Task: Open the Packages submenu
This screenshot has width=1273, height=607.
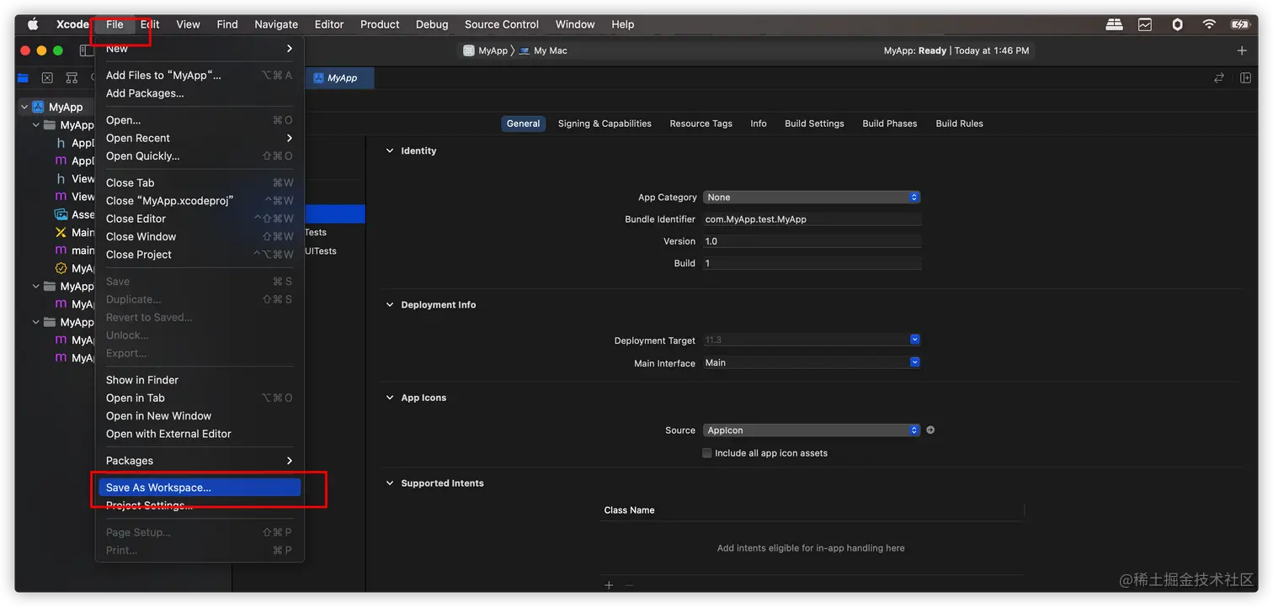Action: click(200, 461)
